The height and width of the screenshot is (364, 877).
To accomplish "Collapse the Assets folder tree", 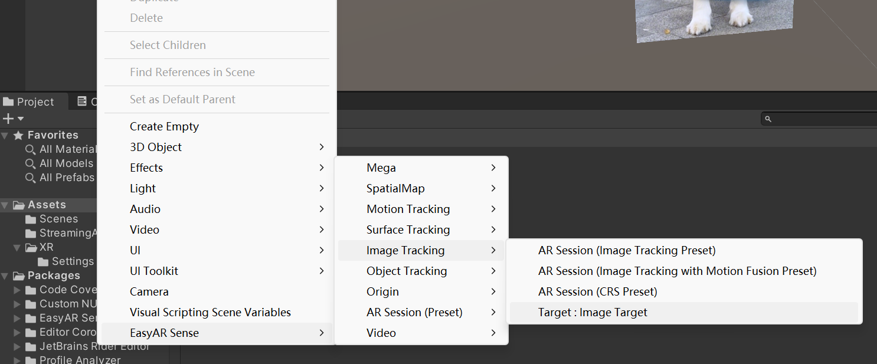I will tap(5, 205).
